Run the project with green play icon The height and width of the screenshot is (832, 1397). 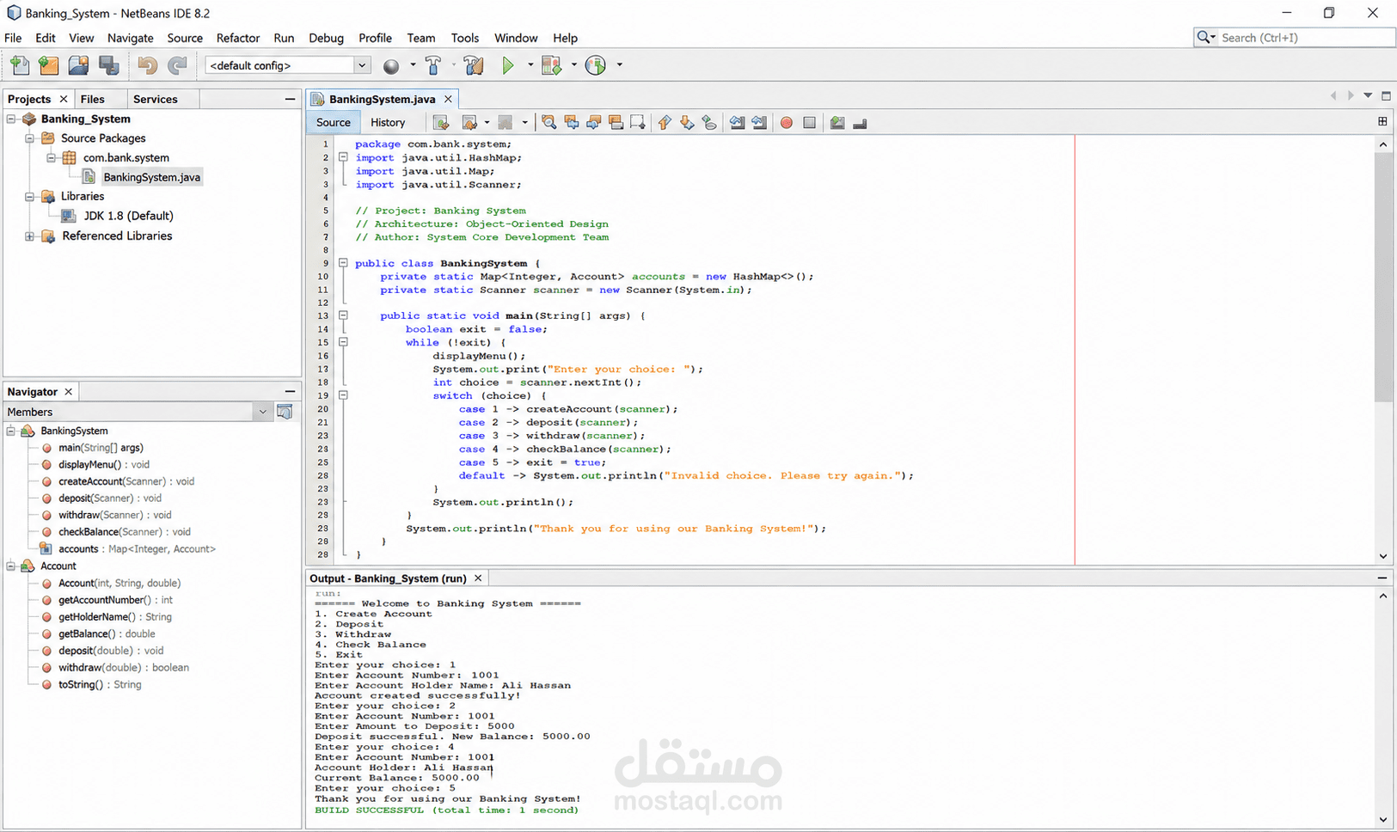(x=508, y=65)
